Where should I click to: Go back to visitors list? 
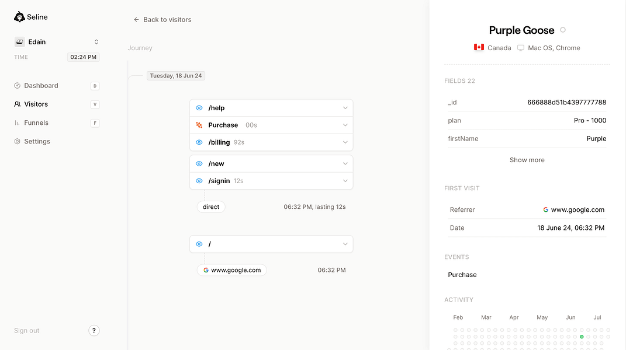click(162, 19)
